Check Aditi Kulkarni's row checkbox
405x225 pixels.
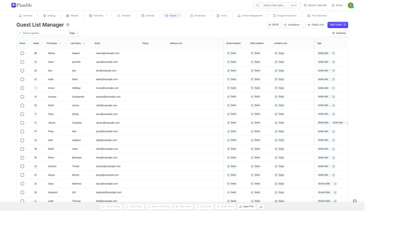pos(22,140)
